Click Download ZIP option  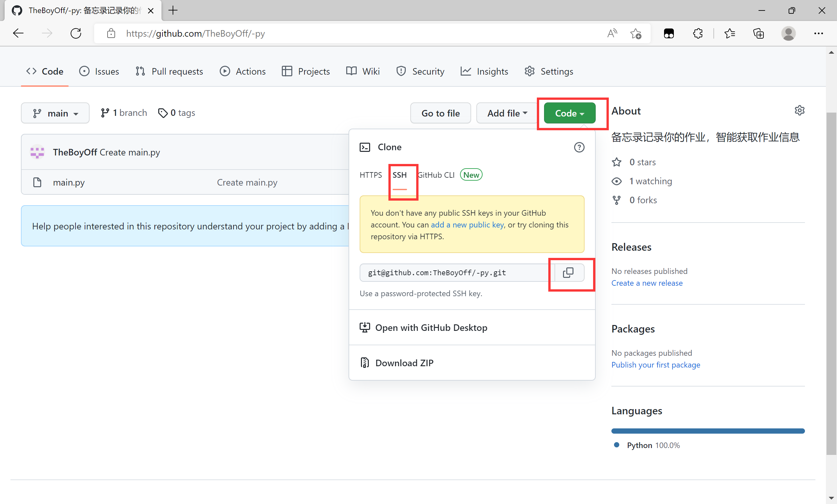pyautogui.click(x=404, y=363)
